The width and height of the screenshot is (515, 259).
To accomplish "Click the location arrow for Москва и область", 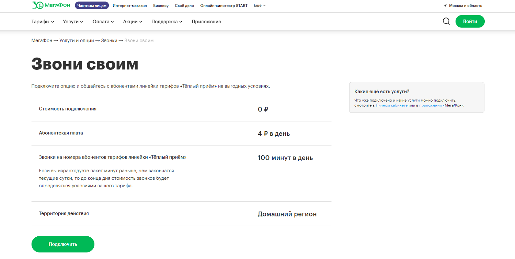I will [x=445, y=6].
